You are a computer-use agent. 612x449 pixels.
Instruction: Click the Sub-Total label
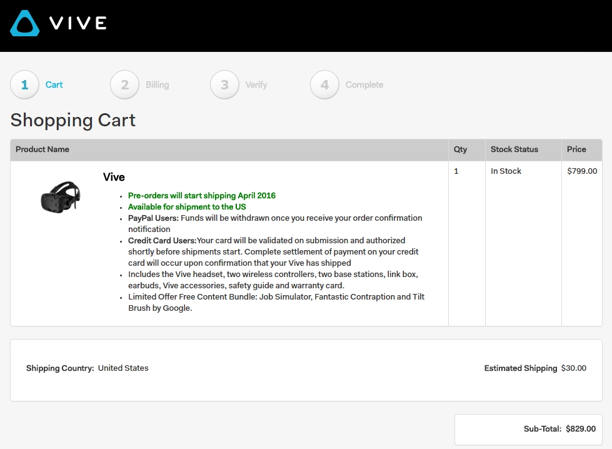pos(543,429)
